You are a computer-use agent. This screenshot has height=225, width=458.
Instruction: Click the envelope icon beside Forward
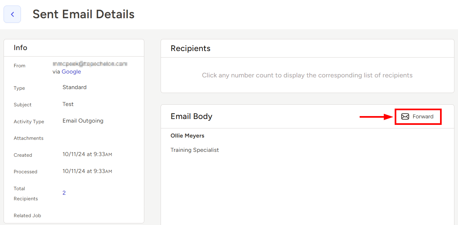405,116
